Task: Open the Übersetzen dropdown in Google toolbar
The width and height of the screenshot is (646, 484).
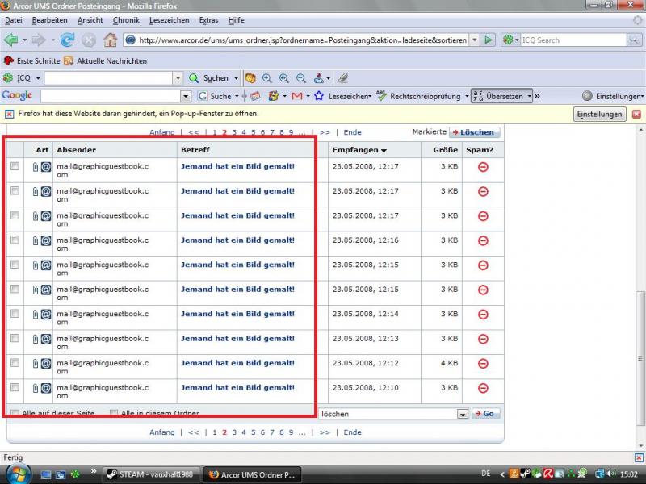Action: 530,96
